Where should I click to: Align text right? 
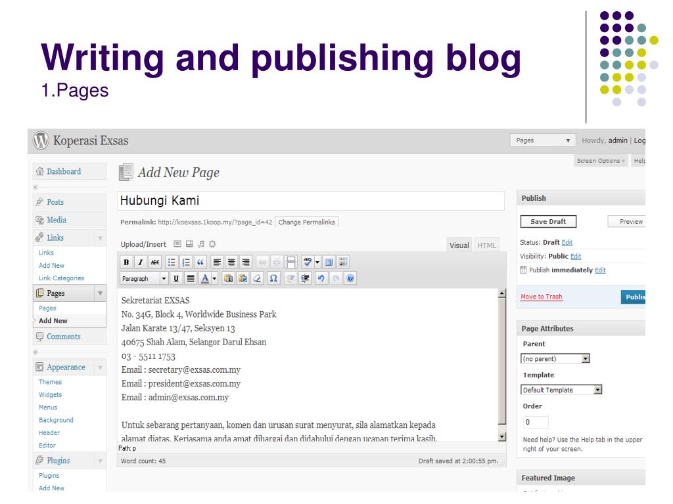[x=246, y=262]
